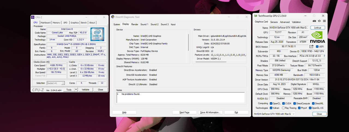Click the 'No problems found.' note text
349x132 pixels.
(131, 94)
